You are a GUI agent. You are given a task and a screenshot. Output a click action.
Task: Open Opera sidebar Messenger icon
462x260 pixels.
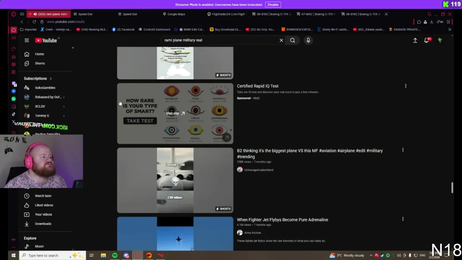click(x=14, y=91)
